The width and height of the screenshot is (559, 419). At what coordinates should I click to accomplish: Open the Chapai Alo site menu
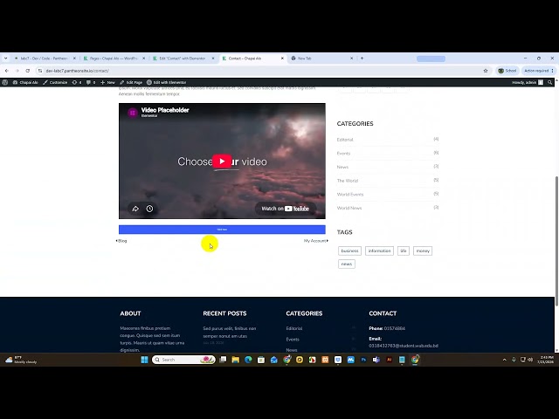[25, 82]
